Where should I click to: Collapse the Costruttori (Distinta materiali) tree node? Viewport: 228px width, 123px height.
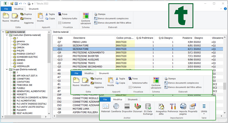click(7, 35)
